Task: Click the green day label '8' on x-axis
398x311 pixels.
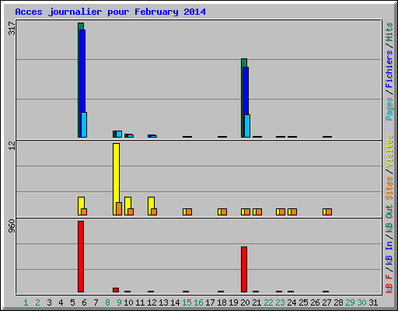Action: [x=107, y=302]
